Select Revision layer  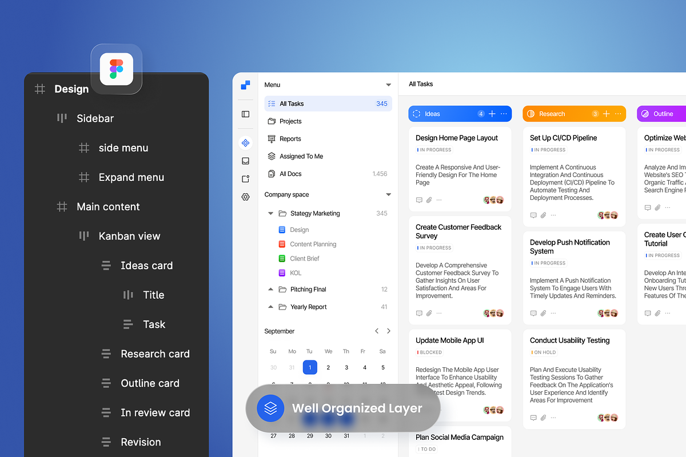tap(141, 442)
